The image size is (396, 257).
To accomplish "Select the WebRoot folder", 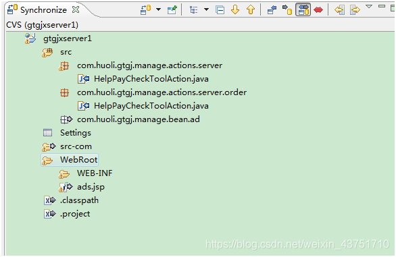I will coord(78,160).
